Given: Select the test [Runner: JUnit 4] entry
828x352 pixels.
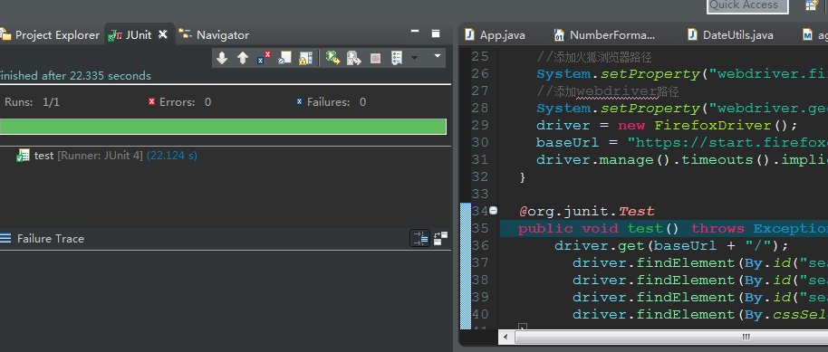Looking at the screenshot, I should [x=107, y=156].
